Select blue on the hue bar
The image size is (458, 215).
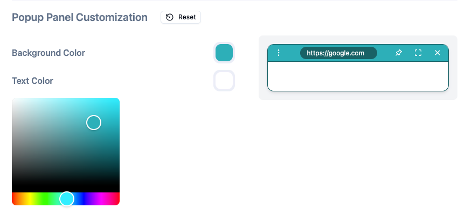[x=84, y=199]
